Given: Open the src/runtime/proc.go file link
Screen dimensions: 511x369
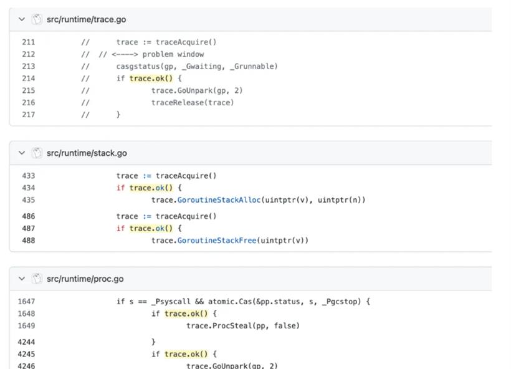Looking at the screenshot, I should point(85,279).
